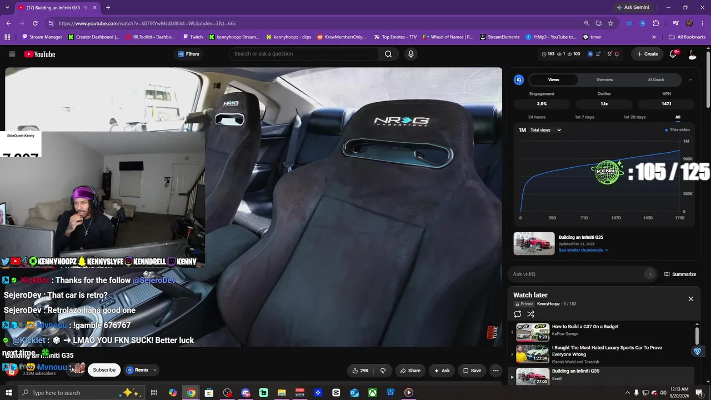This screenshot has height=400, width=711.
Task: Open Ask Gemini in Chrome
Action: click(x=633, y=7)
